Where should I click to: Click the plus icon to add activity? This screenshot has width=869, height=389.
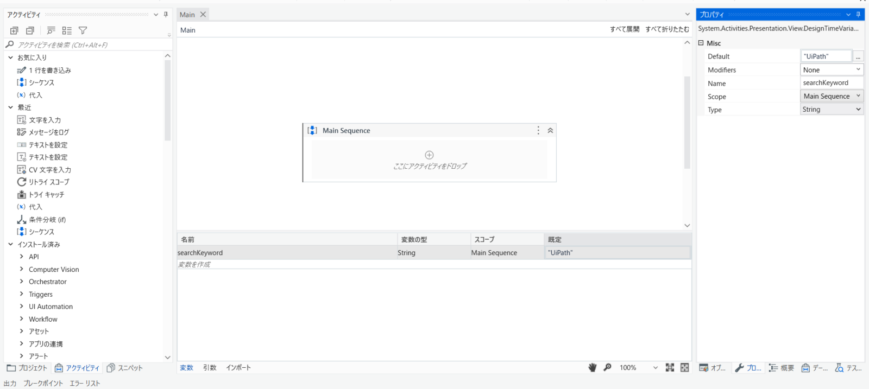(x=429, y=155)
